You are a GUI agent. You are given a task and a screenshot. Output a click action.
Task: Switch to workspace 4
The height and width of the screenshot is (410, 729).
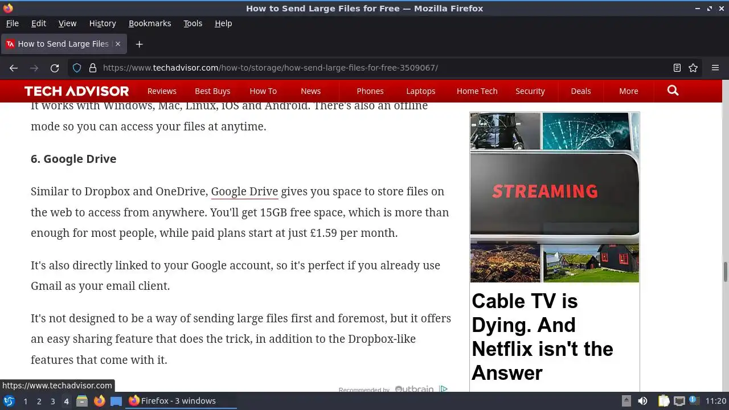click(x=66, y=401)
